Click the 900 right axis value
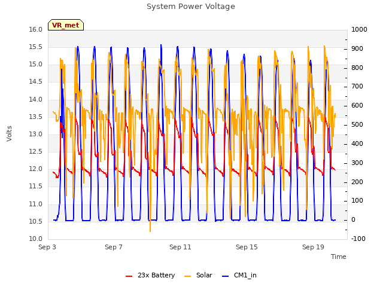 pyautogui.click(x=357, y=49)
